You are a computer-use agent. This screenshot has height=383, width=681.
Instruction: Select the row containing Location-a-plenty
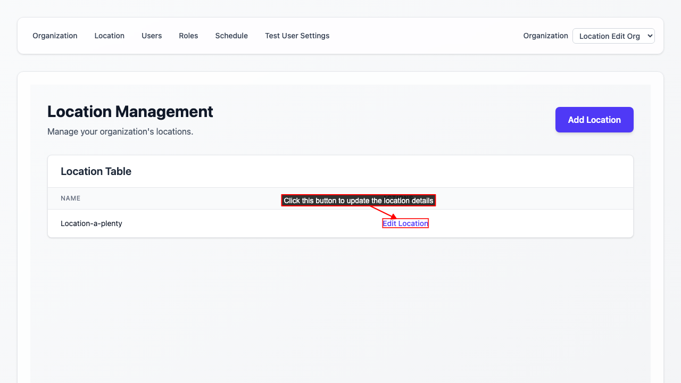click(213, 223)
